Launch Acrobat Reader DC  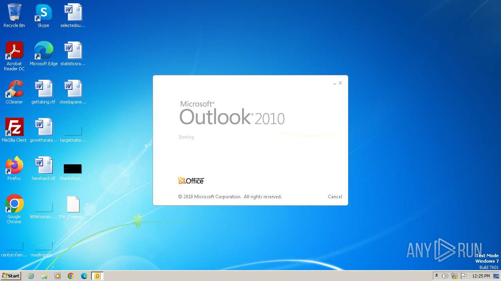click(x=14, y=56)
